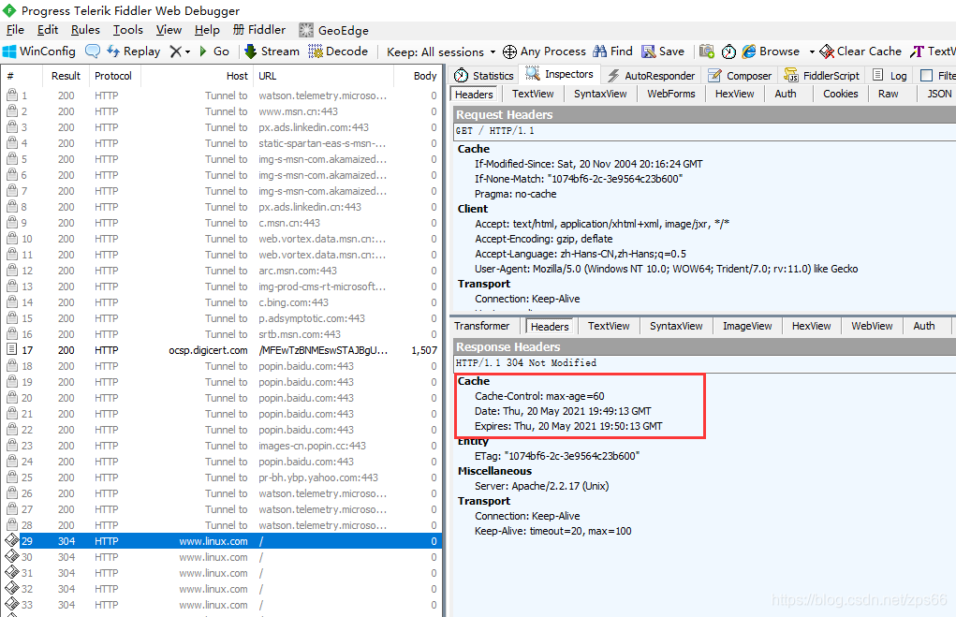Click the 304 cache icon of session 31
Image resolution: width=956 pixels, height=617 pixels.
(11, 572)
